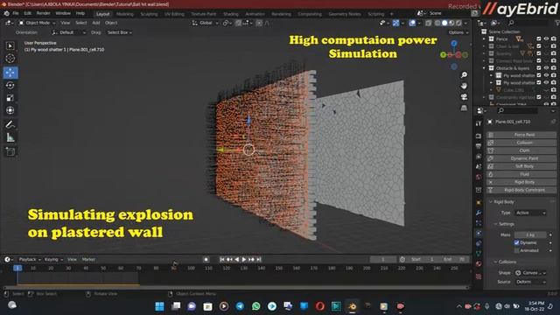Toggle the Animated checkbox
The width and height of the screenshot is (560, 315).
pyautogui.click(x=516, y=250)
